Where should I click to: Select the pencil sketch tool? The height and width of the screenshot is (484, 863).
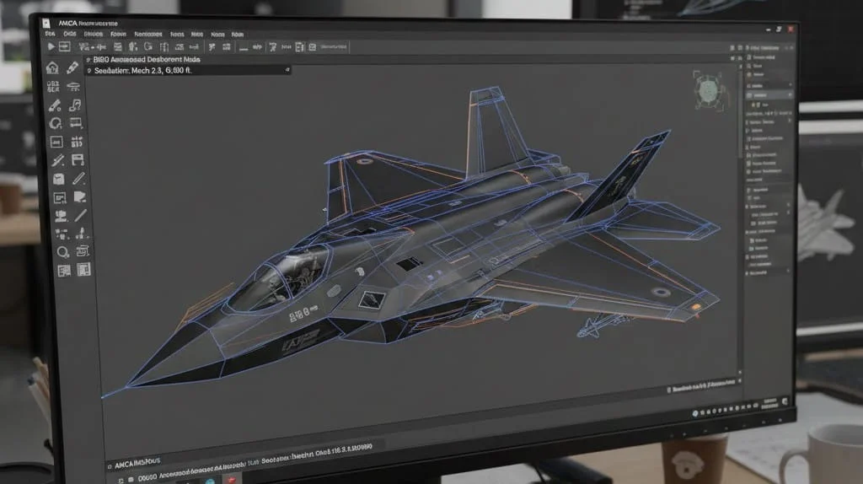coord(78,179)
